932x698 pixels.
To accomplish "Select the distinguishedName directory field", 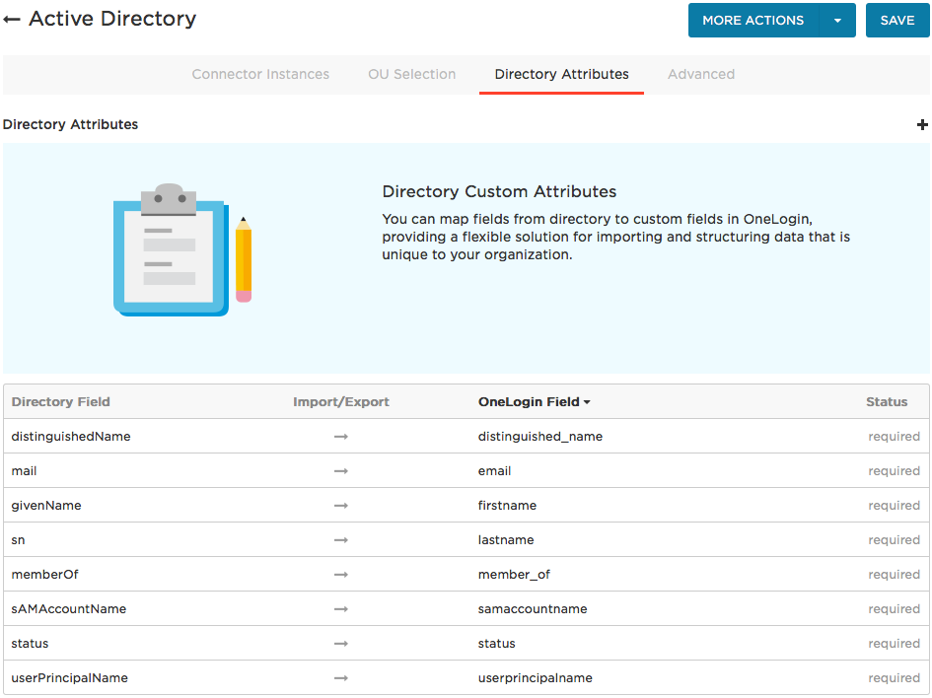I will pyautogui.click(x=71, y=436).
